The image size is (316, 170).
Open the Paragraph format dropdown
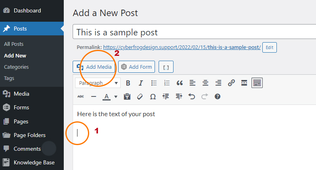(x=98, y=83)
